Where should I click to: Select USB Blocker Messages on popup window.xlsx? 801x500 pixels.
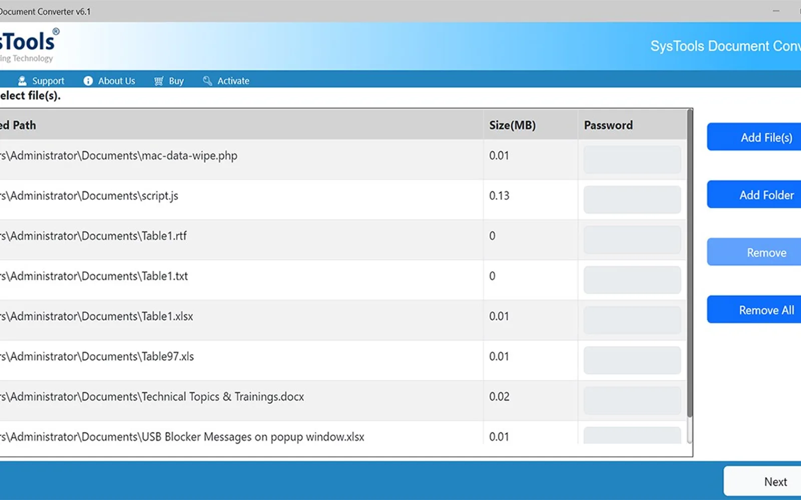point(182,436)
